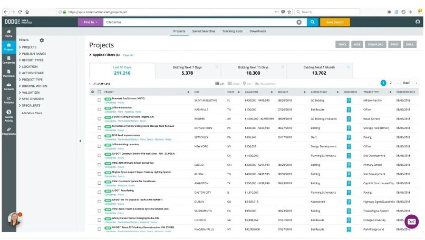Viewport: 425px width, 240px height.
Task: Sort by the Valuation column header
Action: [258, 92]
